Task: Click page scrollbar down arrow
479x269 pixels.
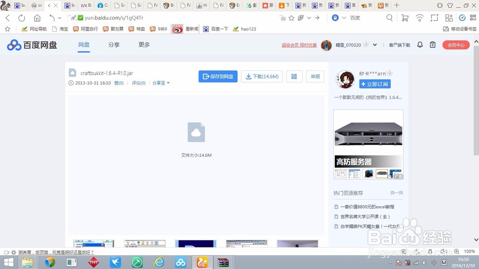Action: 476,240
